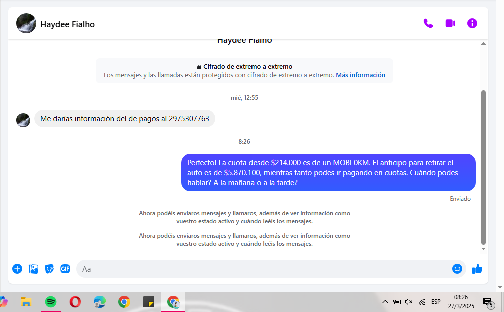
Task: Click the Enviado status label
Action: (460, 199)
